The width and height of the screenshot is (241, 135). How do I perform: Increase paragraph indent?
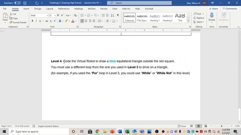coord(107,15)
